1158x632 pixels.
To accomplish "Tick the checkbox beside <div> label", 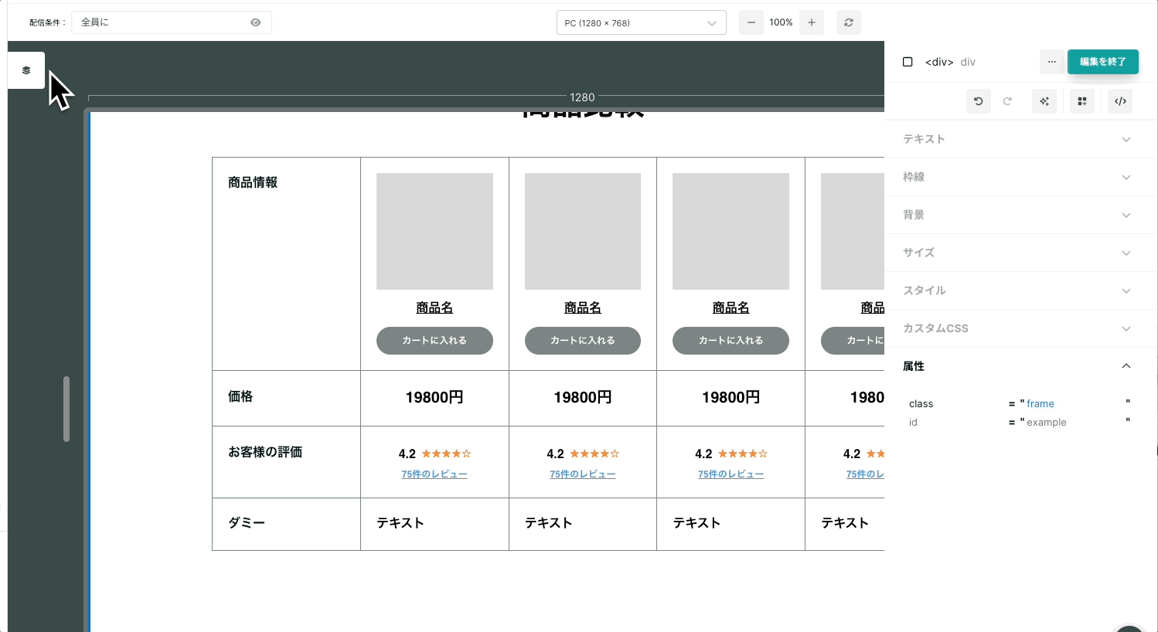I will [x=908, y=62].
